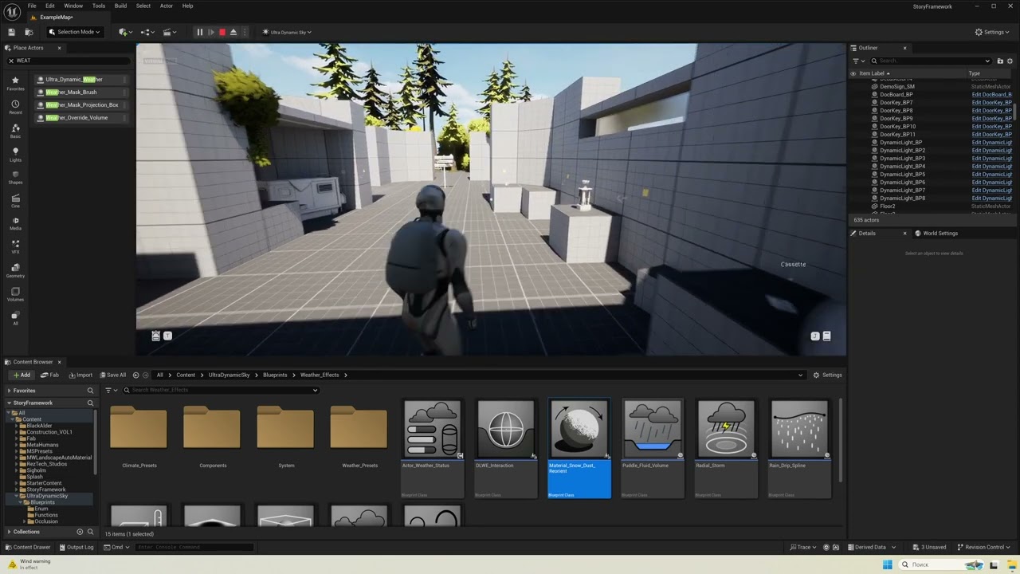Image resolution: width=1020 pixels, height=574 pixels.
Task: Click the Frame Skip button
Action: (x=211, y=32)
